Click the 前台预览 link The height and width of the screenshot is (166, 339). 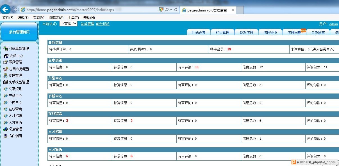(x=103, y=24)
